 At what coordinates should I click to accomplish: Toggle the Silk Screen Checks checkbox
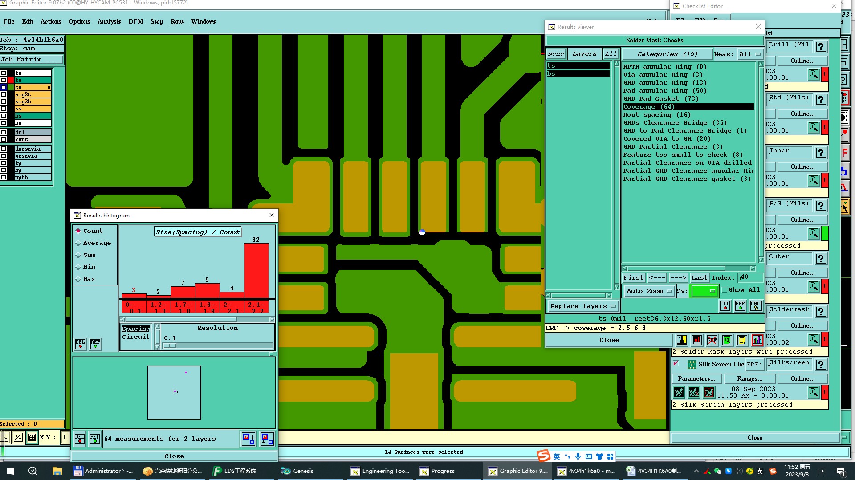pos(676,364)
